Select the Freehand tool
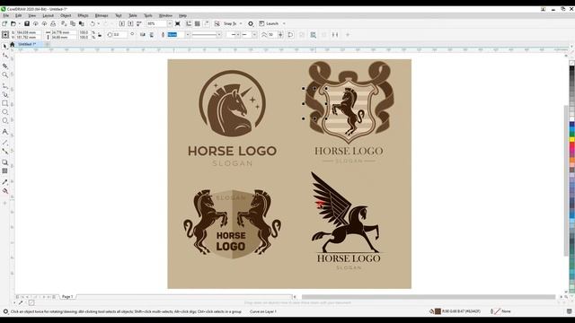This screenshot has width=575, height=323. [4, 86]
